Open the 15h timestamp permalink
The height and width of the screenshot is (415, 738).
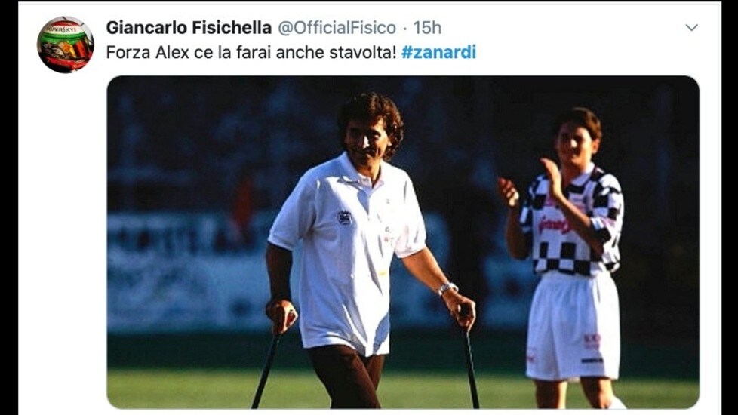[427, 28]
